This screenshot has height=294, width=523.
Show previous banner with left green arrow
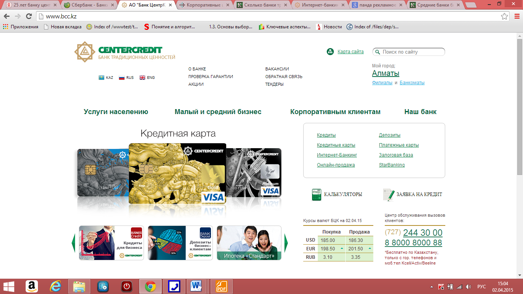point(74,243)
